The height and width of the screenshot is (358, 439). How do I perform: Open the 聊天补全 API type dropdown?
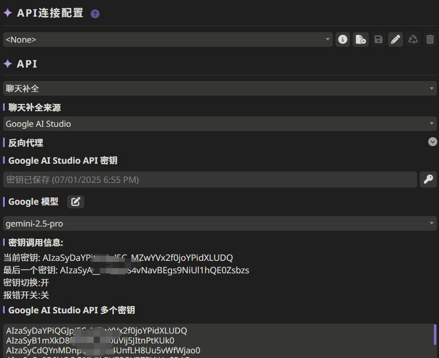pyautogui.click(x=219, y=89)
